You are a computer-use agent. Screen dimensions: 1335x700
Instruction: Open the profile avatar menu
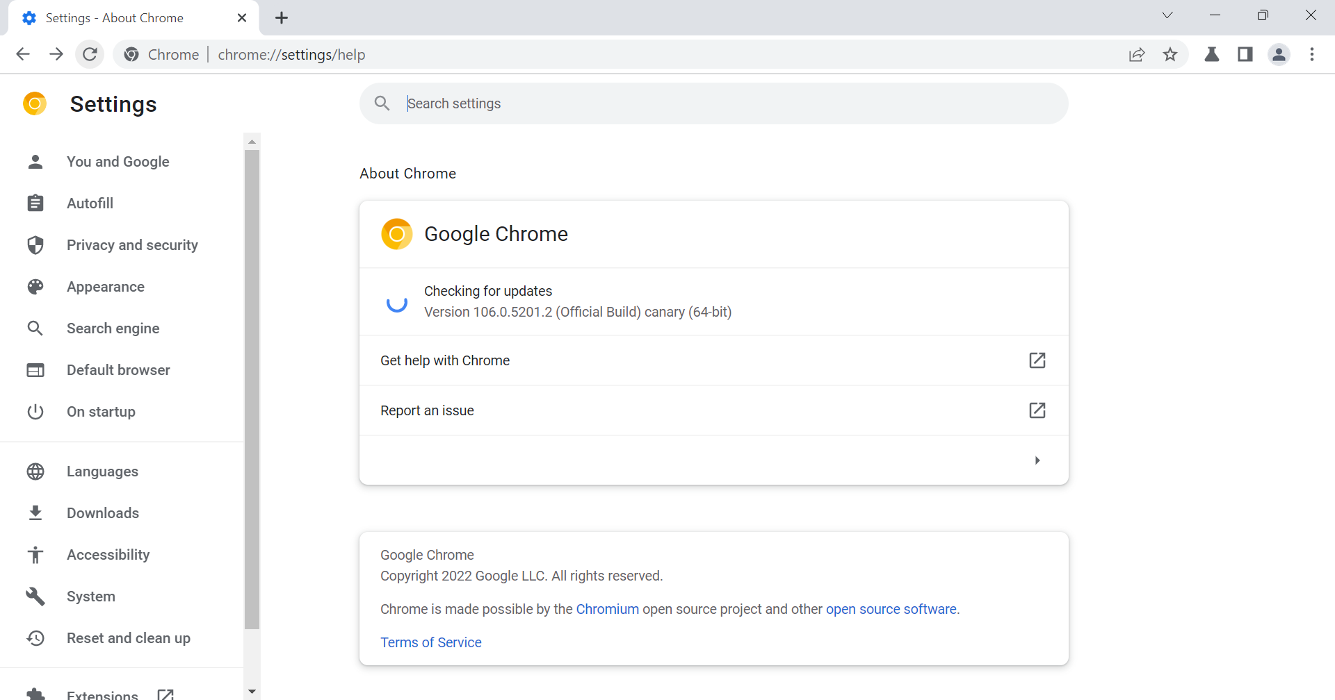[1279, 54]
